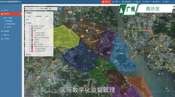The width and height of the screenshot is (175, 97).
Task: Select the wrench 运维中心 icon in top bar
Action: point(134,2)
